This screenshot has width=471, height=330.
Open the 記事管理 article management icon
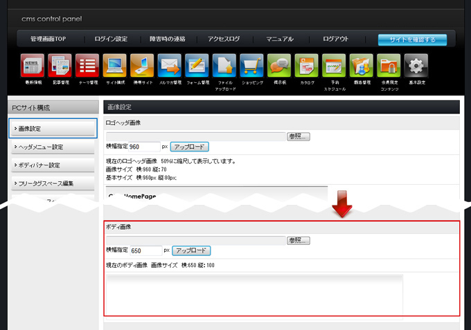pos(60,66)
